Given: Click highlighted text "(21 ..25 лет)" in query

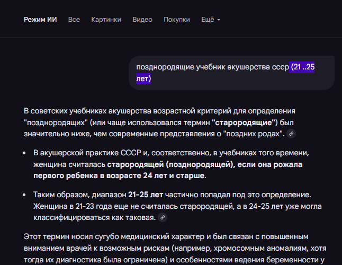Looking at the screenshot, I should pos(302,67).
